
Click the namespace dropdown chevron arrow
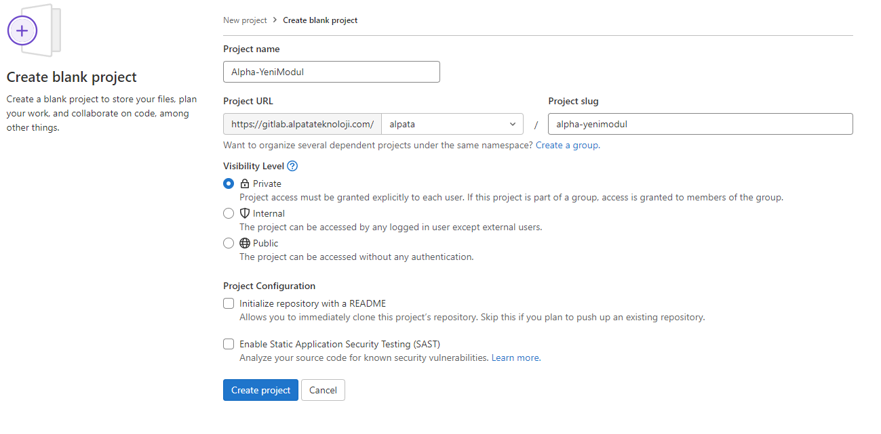(512, 124)
